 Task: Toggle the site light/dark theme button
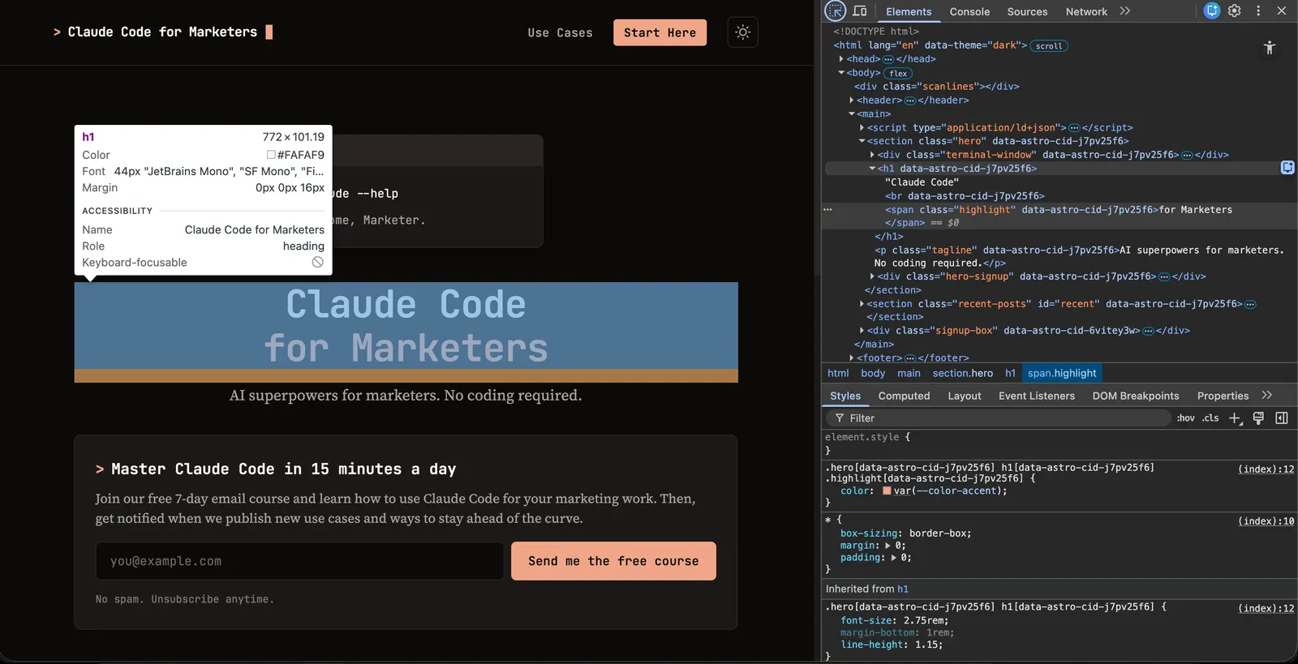(742, 32)
